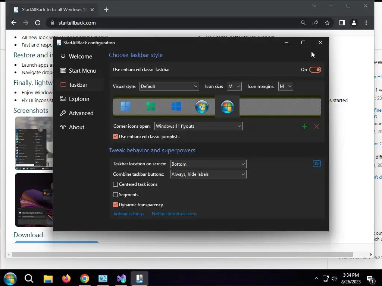Open the Advanced section
382x286 pixels.
click(81, 113)
